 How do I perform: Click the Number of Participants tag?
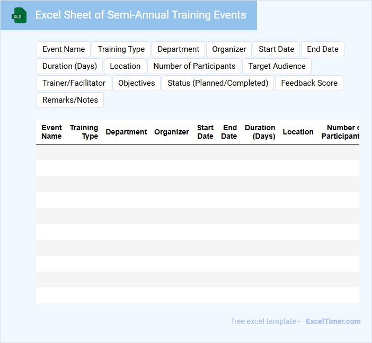pos(194,66)
